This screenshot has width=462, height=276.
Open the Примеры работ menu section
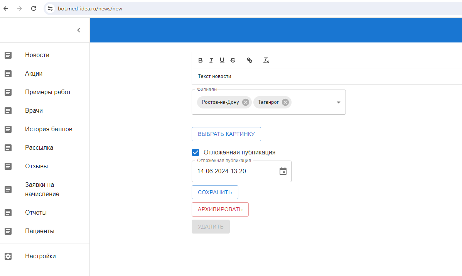45,92
